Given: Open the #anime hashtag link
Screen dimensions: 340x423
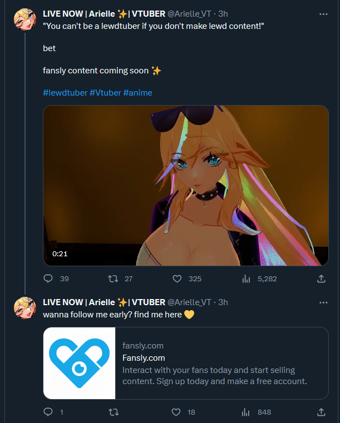Looking at the screenshot, I should tap(137, 93).
